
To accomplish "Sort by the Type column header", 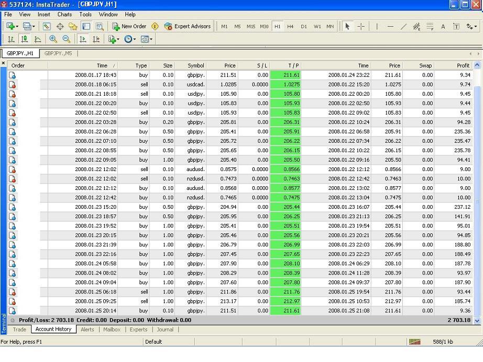I will coord(134,65).
